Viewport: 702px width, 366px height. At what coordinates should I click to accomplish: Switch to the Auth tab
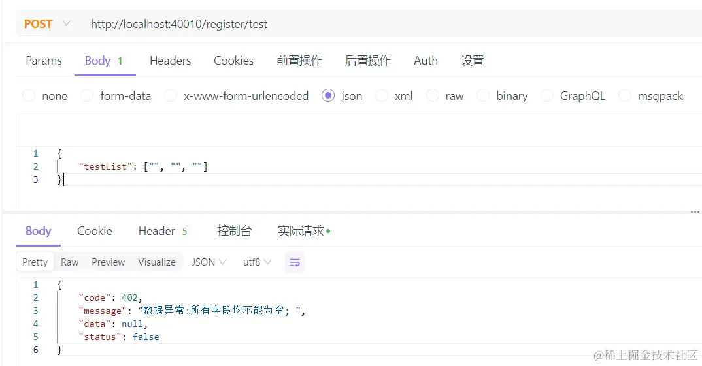click(x=426, y=61)
